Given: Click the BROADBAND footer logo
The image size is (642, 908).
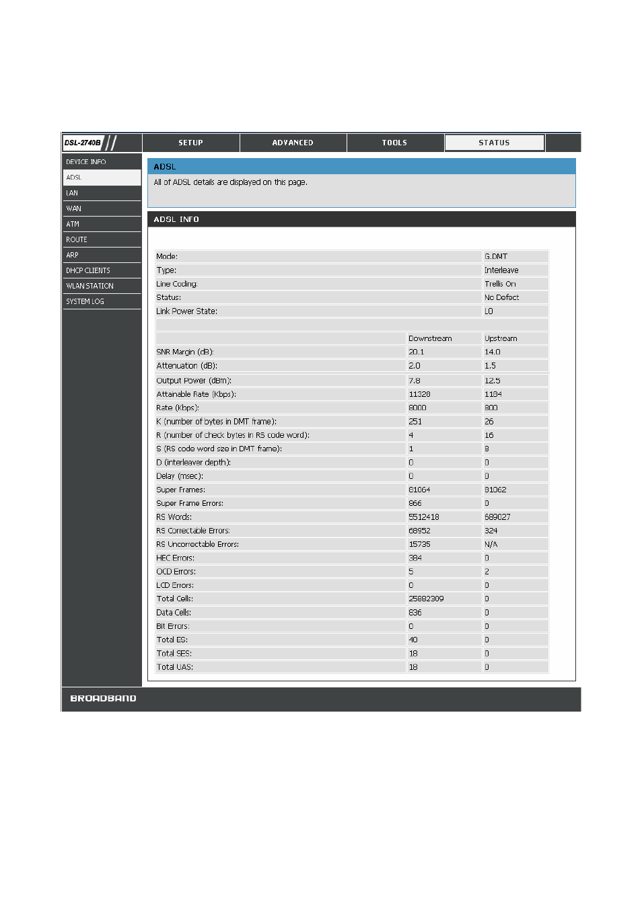Looking at the screenshot, I should (103, 699).
